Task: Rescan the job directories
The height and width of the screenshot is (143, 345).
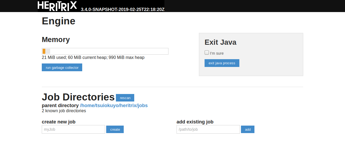Action: tap(125, 98)
